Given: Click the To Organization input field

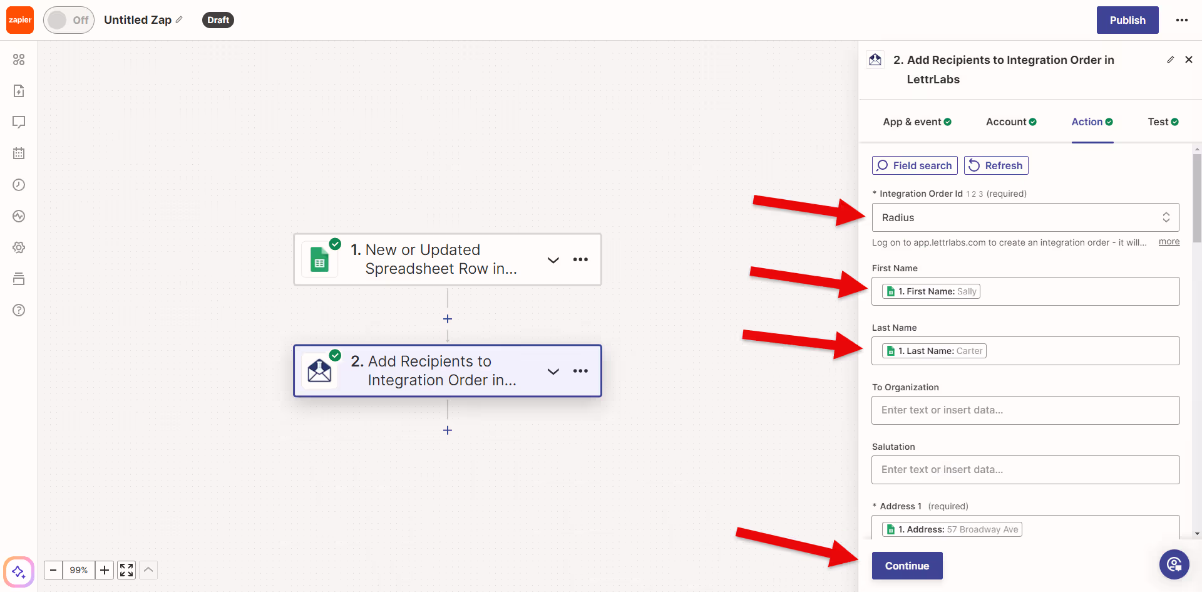Looking at the screenshot, I should pyautogui.click(x=1025, y=410).
